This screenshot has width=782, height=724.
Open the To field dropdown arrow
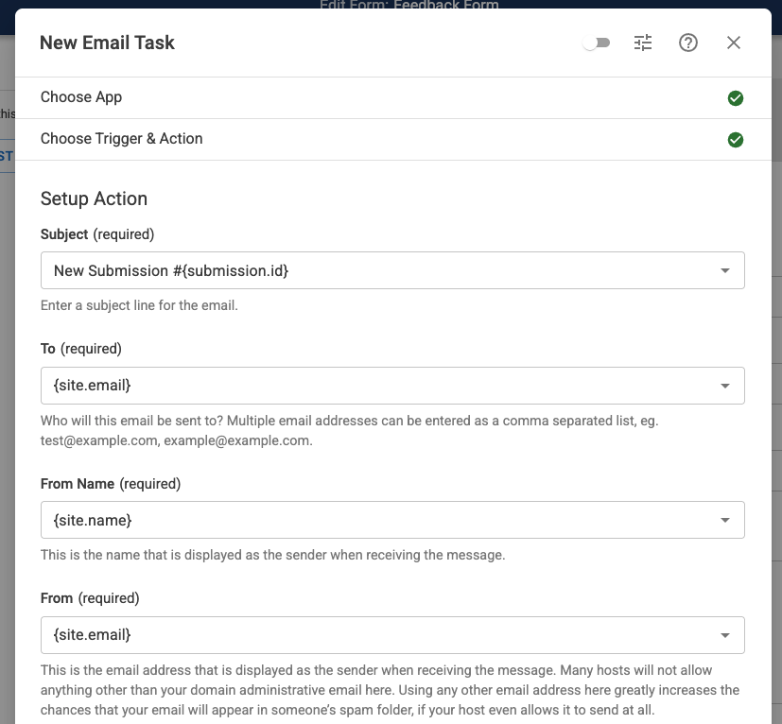pos(724,386)
